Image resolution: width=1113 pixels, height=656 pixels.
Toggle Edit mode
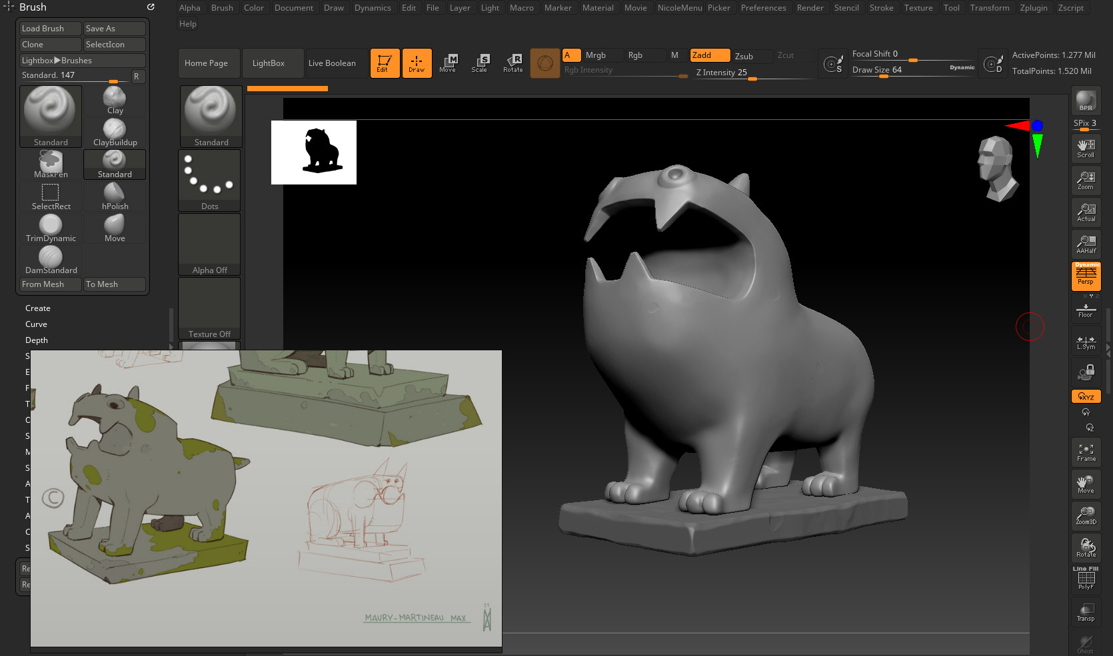pos(385,63)
